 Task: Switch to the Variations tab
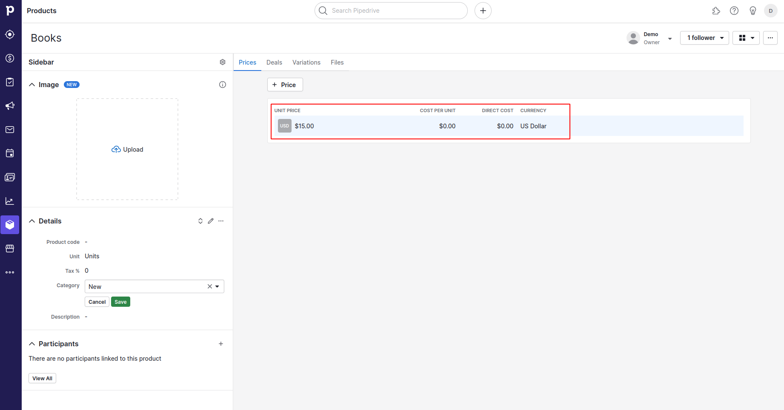tap(306, 62)
